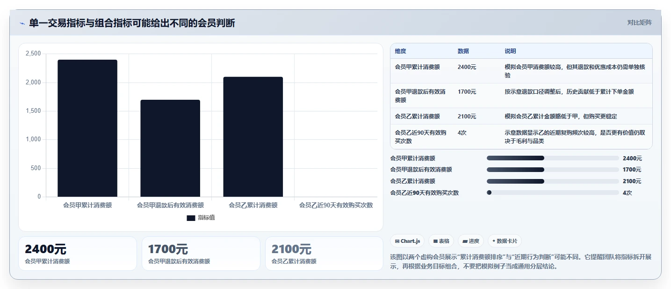Screen dimensions: 671x289
Task: Click the Chart.js chip
Action: (407, 241)
